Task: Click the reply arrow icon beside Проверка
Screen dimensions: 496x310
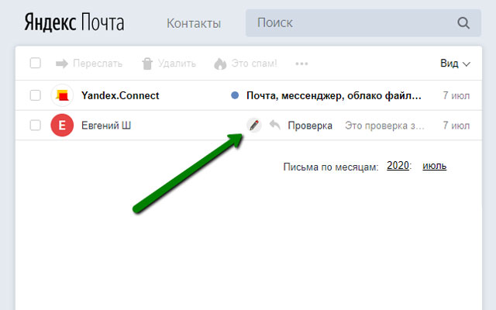Action: [x=275, y=125]
